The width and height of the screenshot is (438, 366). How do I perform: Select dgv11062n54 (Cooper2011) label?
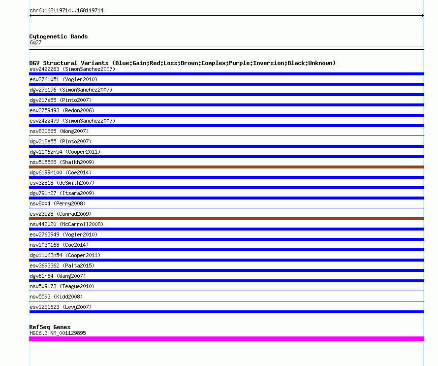click(65, 152)
